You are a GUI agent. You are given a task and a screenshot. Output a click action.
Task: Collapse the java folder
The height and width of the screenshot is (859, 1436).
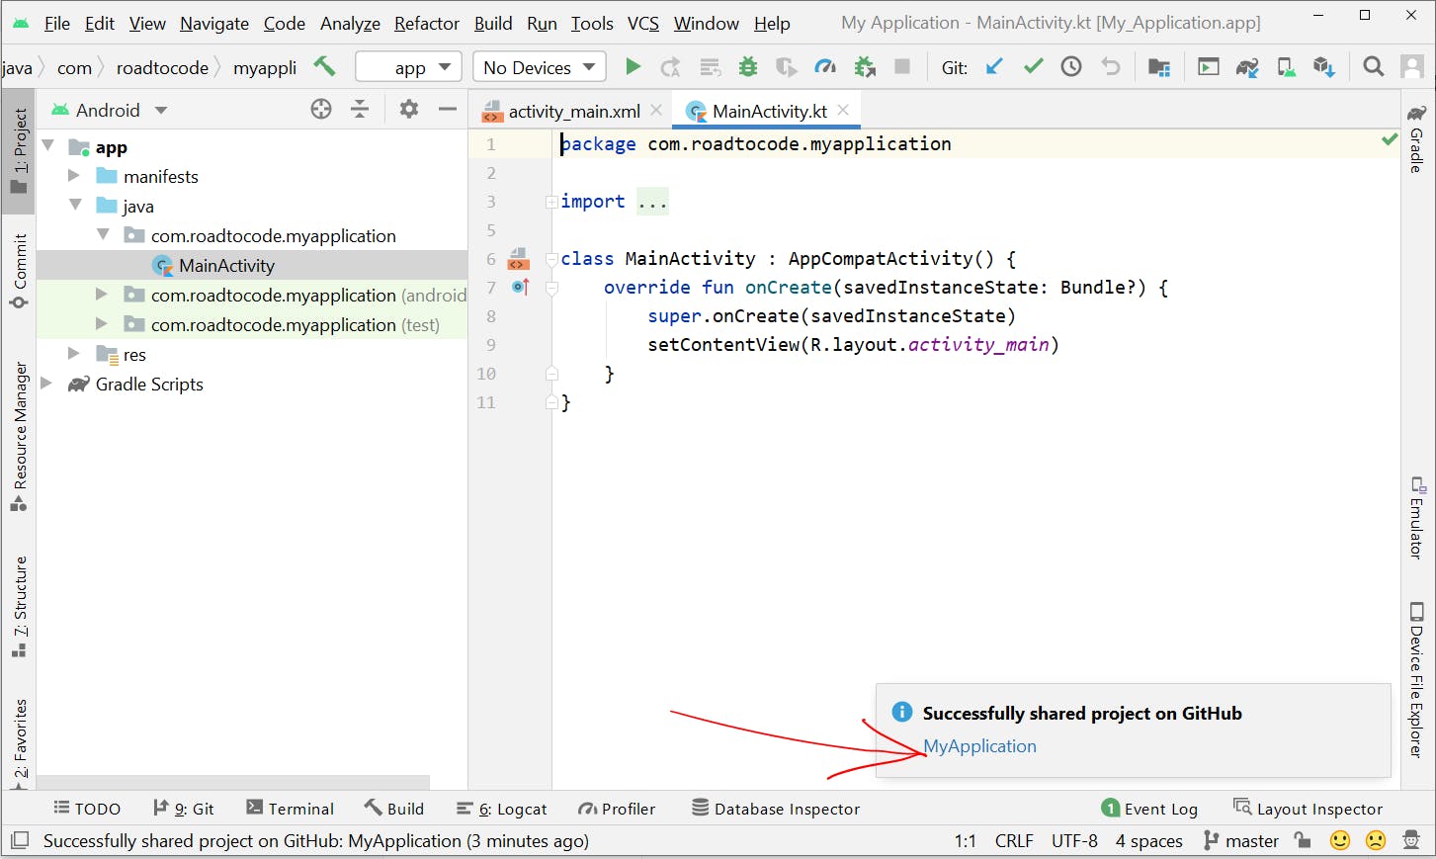tap(75, 206)
